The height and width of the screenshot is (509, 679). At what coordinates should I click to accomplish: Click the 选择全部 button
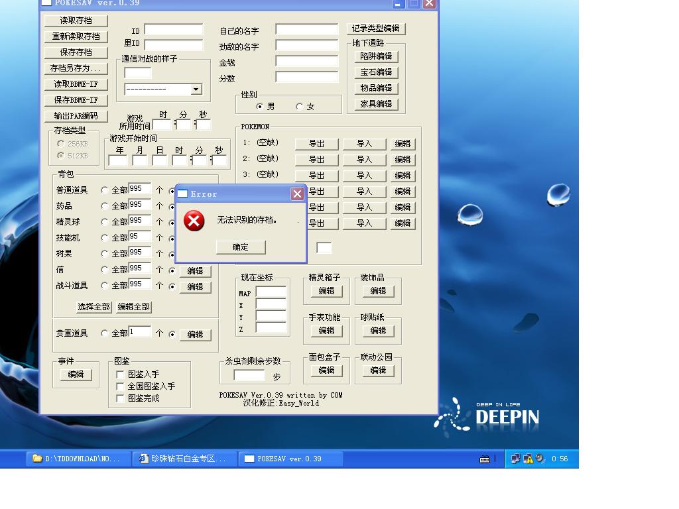point(94,307)
